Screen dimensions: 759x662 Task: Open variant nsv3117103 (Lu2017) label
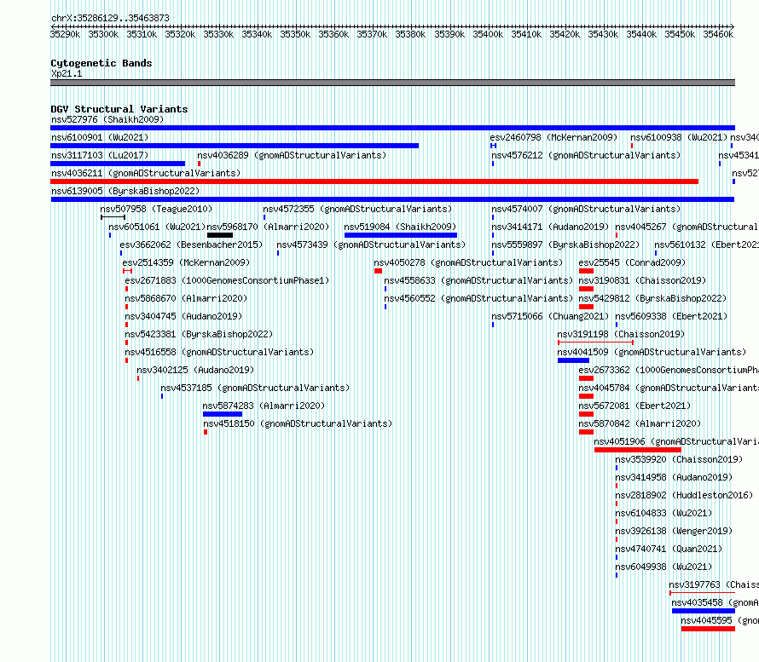pyautogui.click(x=100, y=155)
